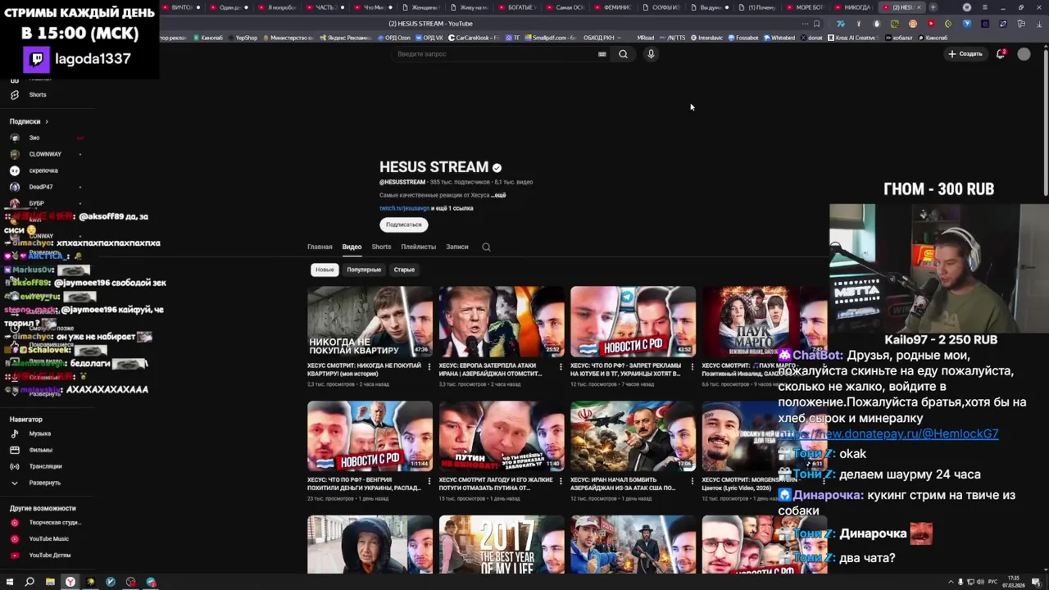Open CLOWNWAY subscription channel
Image resolution: width=1049 pixels, height=590 pixels.
pyautogui.click(x=45, y=154)
